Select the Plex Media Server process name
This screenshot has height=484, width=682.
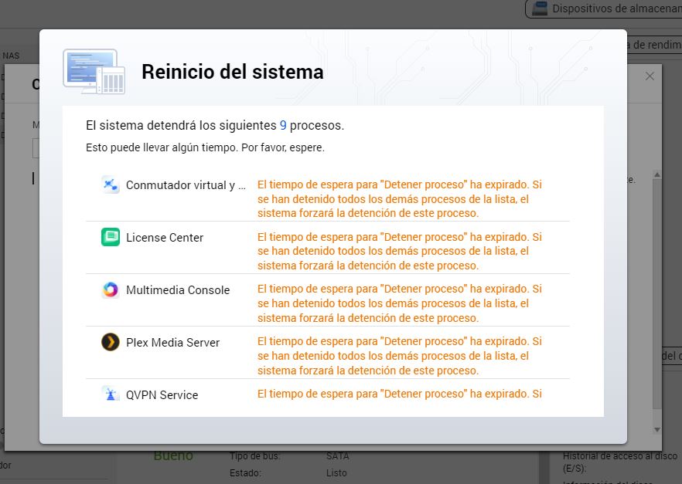(x=172, y=343)
